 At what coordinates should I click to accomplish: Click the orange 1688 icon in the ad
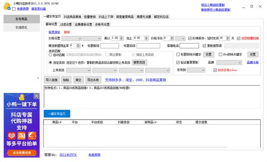click(x=32, y=135)
